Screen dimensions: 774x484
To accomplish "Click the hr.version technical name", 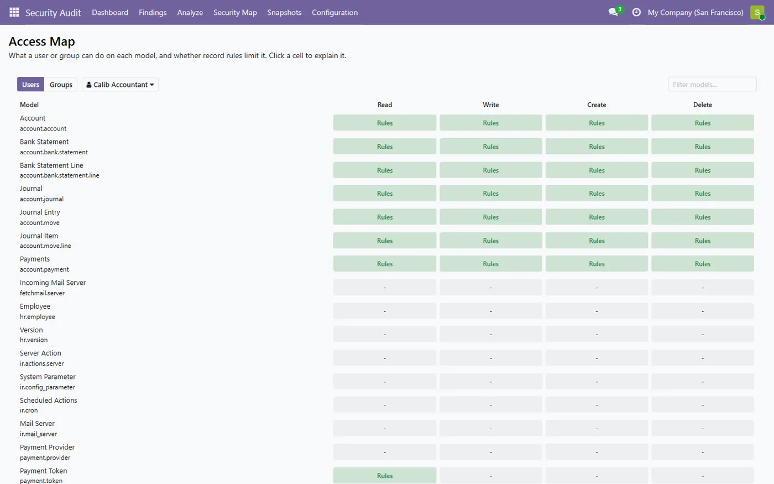I will pos(34,340).
